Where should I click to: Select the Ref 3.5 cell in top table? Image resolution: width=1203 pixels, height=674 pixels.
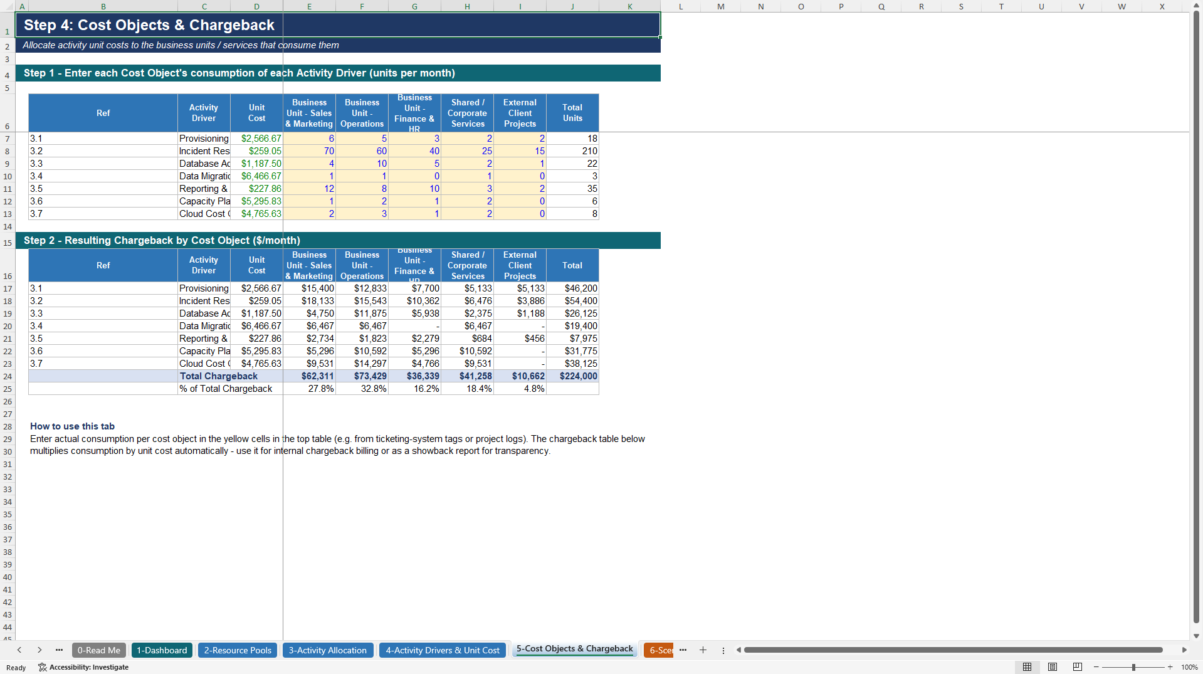103,189
